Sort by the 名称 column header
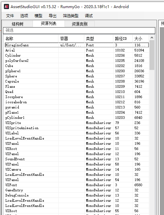The image size is (164, 215). click(x=31, y=39)
